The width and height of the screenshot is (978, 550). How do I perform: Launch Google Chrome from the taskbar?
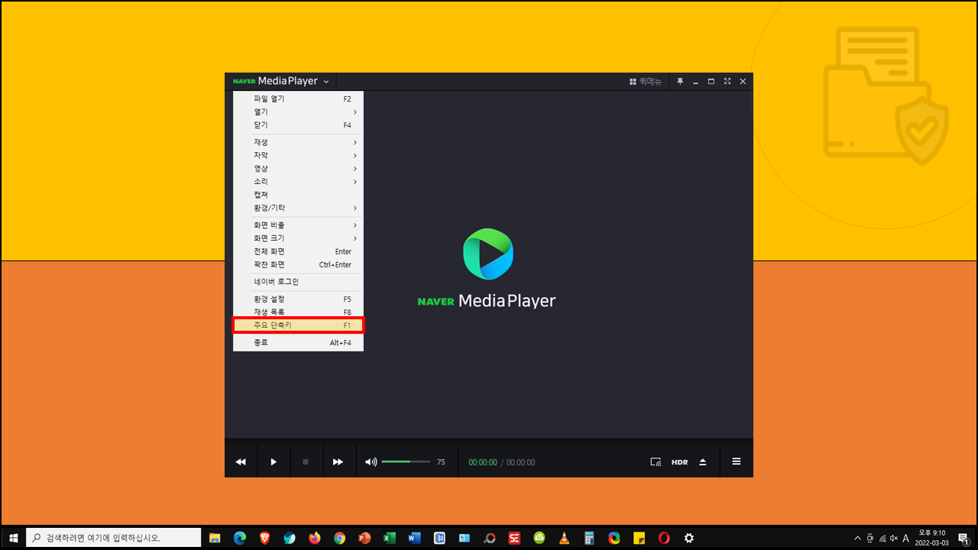339,538
